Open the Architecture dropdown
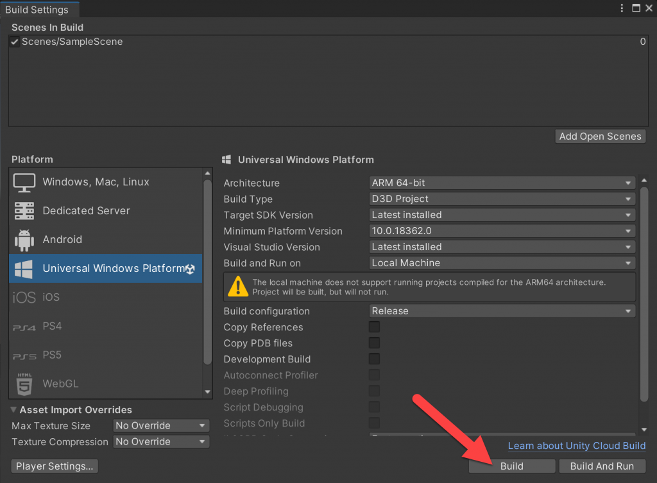The height and width of the screenshot is (483, 657). (x=502, y=183)
